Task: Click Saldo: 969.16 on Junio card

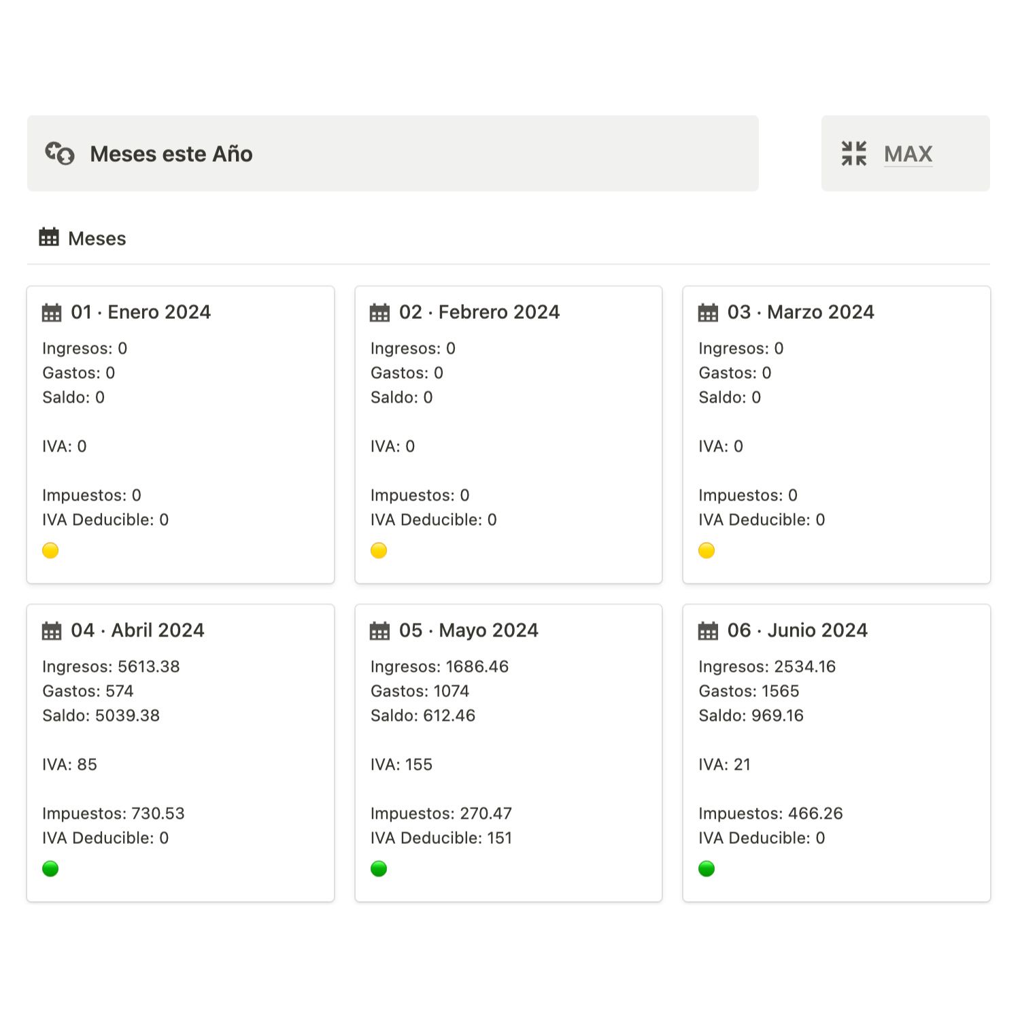Action: [751, 715]
